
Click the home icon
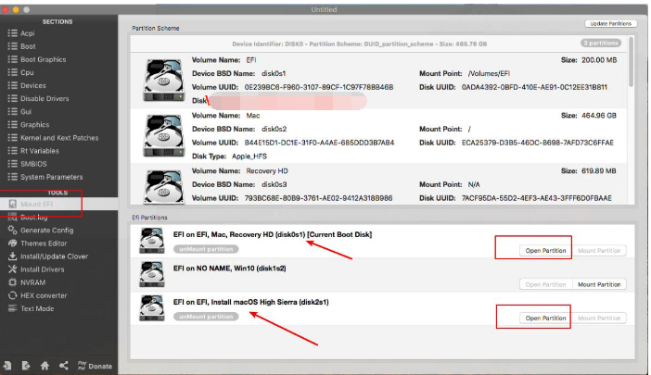click(45, 366)
